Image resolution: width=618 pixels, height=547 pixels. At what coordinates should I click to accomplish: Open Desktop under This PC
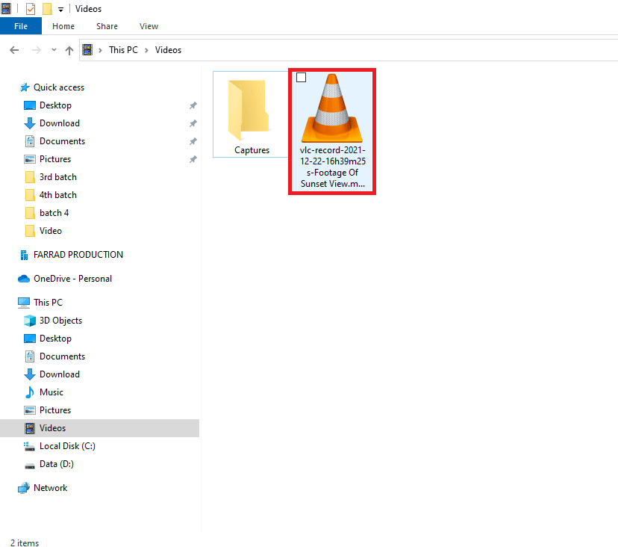55,339
